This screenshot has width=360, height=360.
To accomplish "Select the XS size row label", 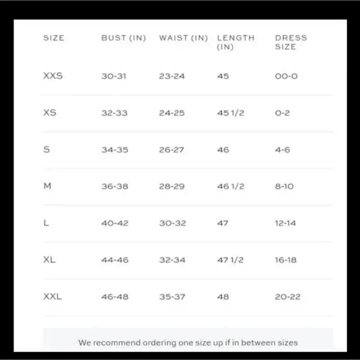I will 50,113.
